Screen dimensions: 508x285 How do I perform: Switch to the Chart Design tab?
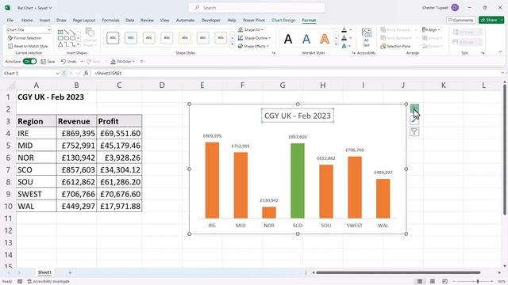pos(283,20)
